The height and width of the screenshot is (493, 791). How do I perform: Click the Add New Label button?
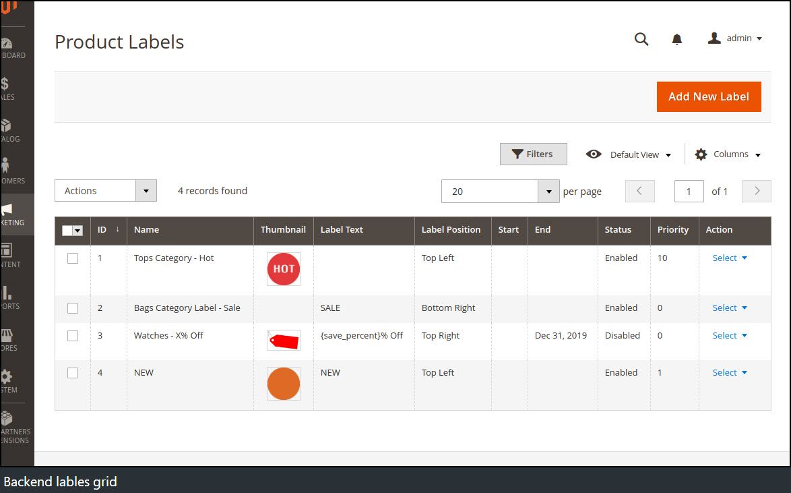tap(708, 96)
